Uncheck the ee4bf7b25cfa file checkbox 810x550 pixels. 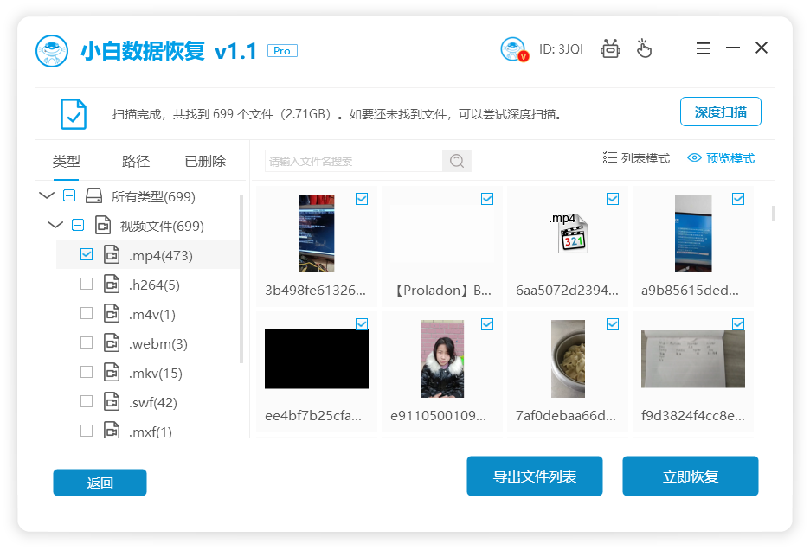click(x=362, y=323)
